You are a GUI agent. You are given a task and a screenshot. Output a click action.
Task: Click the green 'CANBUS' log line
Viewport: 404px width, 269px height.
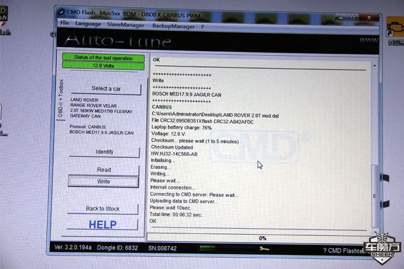pos(162,107)
